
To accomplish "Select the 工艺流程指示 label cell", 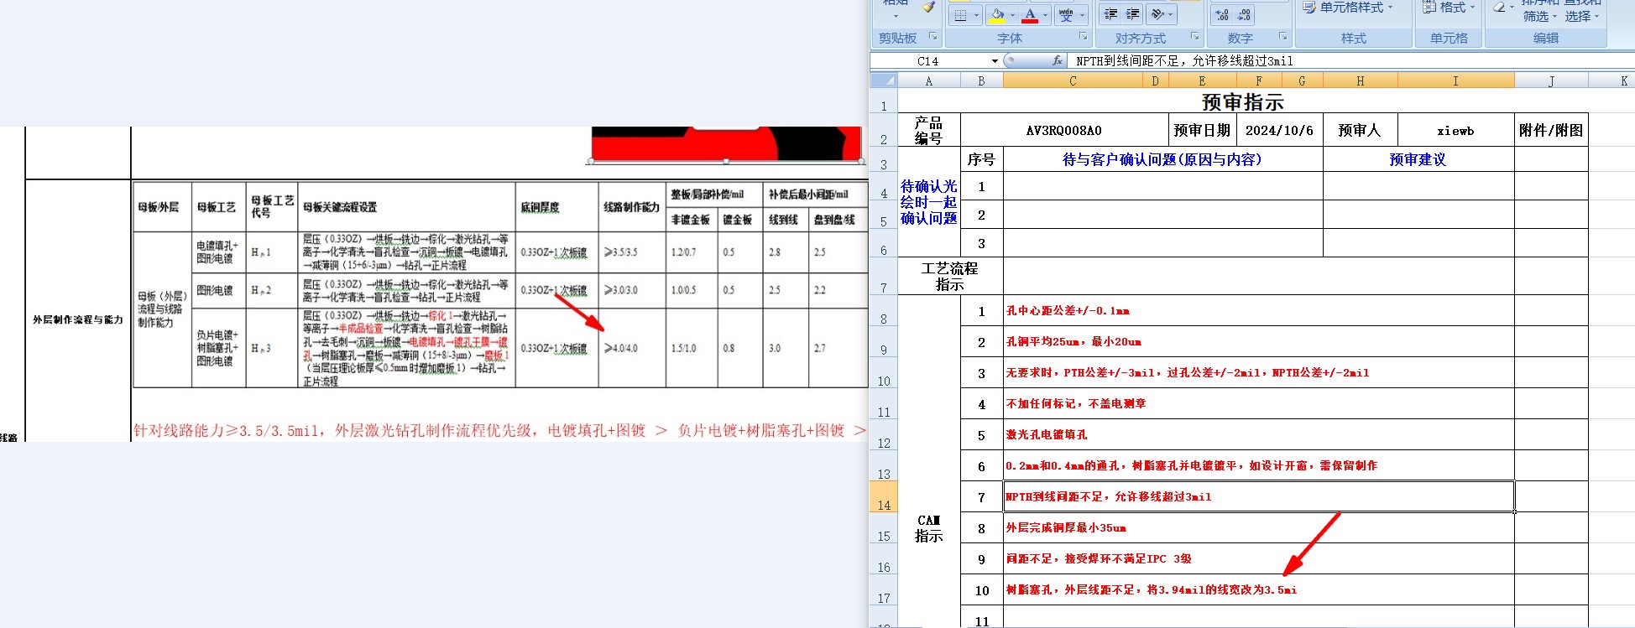I will (x=950, y=276).
